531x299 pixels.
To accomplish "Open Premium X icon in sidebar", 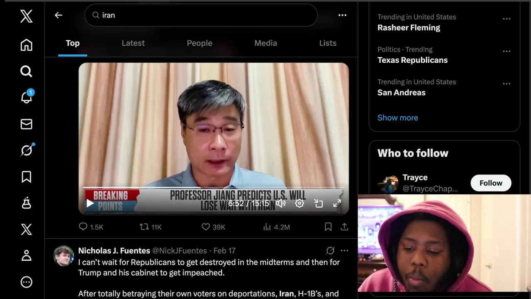I will (26, 229).
